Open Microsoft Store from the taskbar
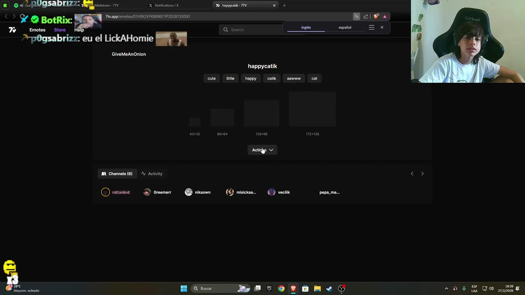Screen dimensions: 525x295 [305, 288]
